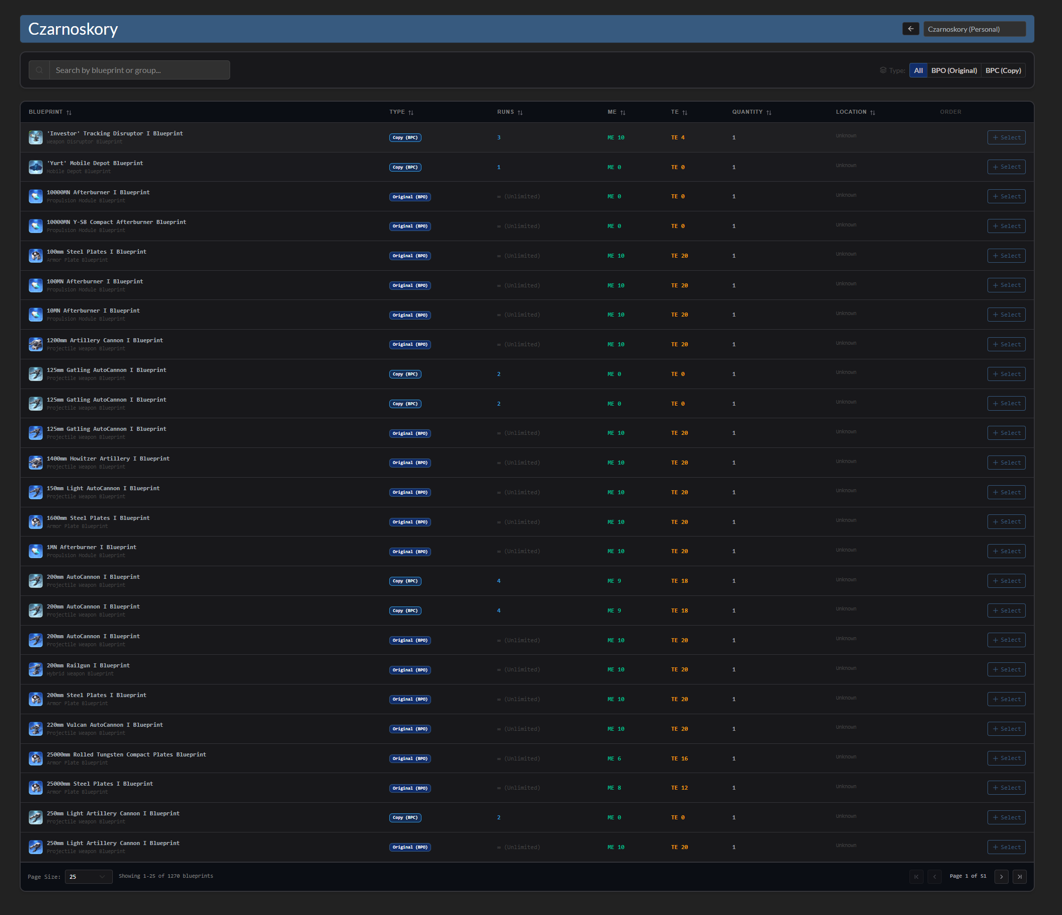Sort by Blueprint column
The image size is (1062, 915).
pos(50,112)
